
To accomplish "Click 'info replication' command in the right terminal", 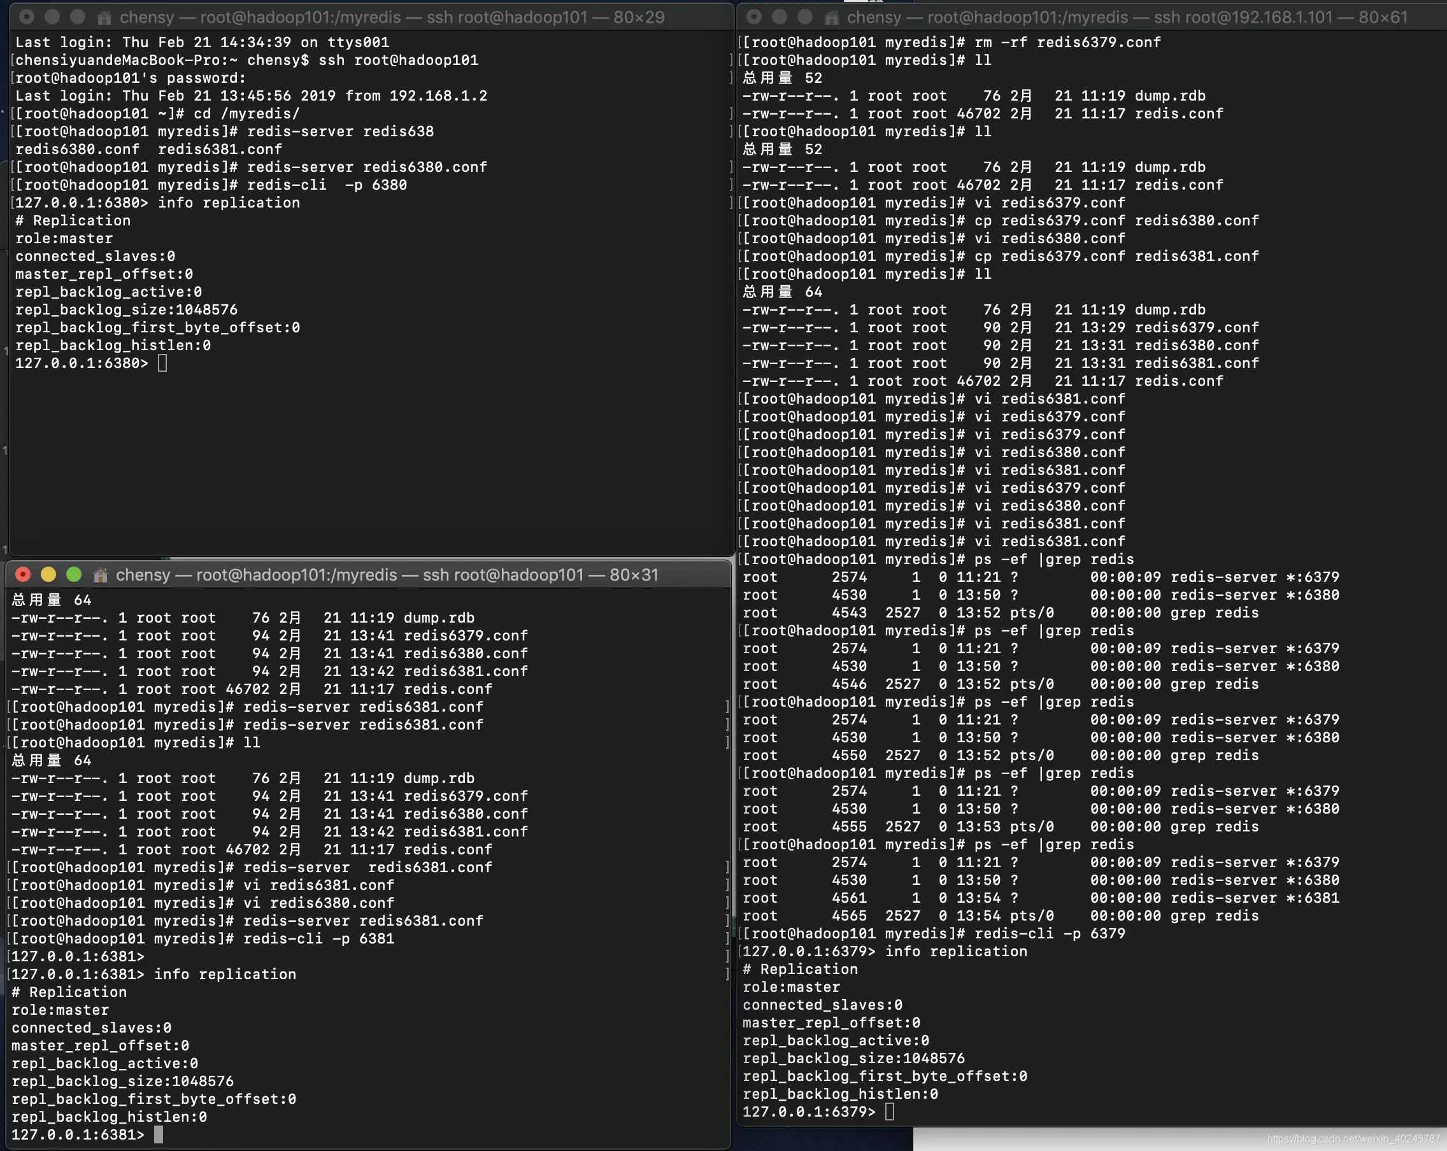I will tap(956, 951).
